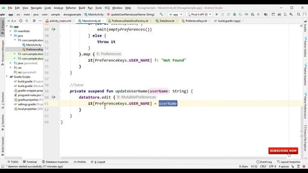Click the Debug app bug icon
308x173 pixels.
tap(234, 14)
